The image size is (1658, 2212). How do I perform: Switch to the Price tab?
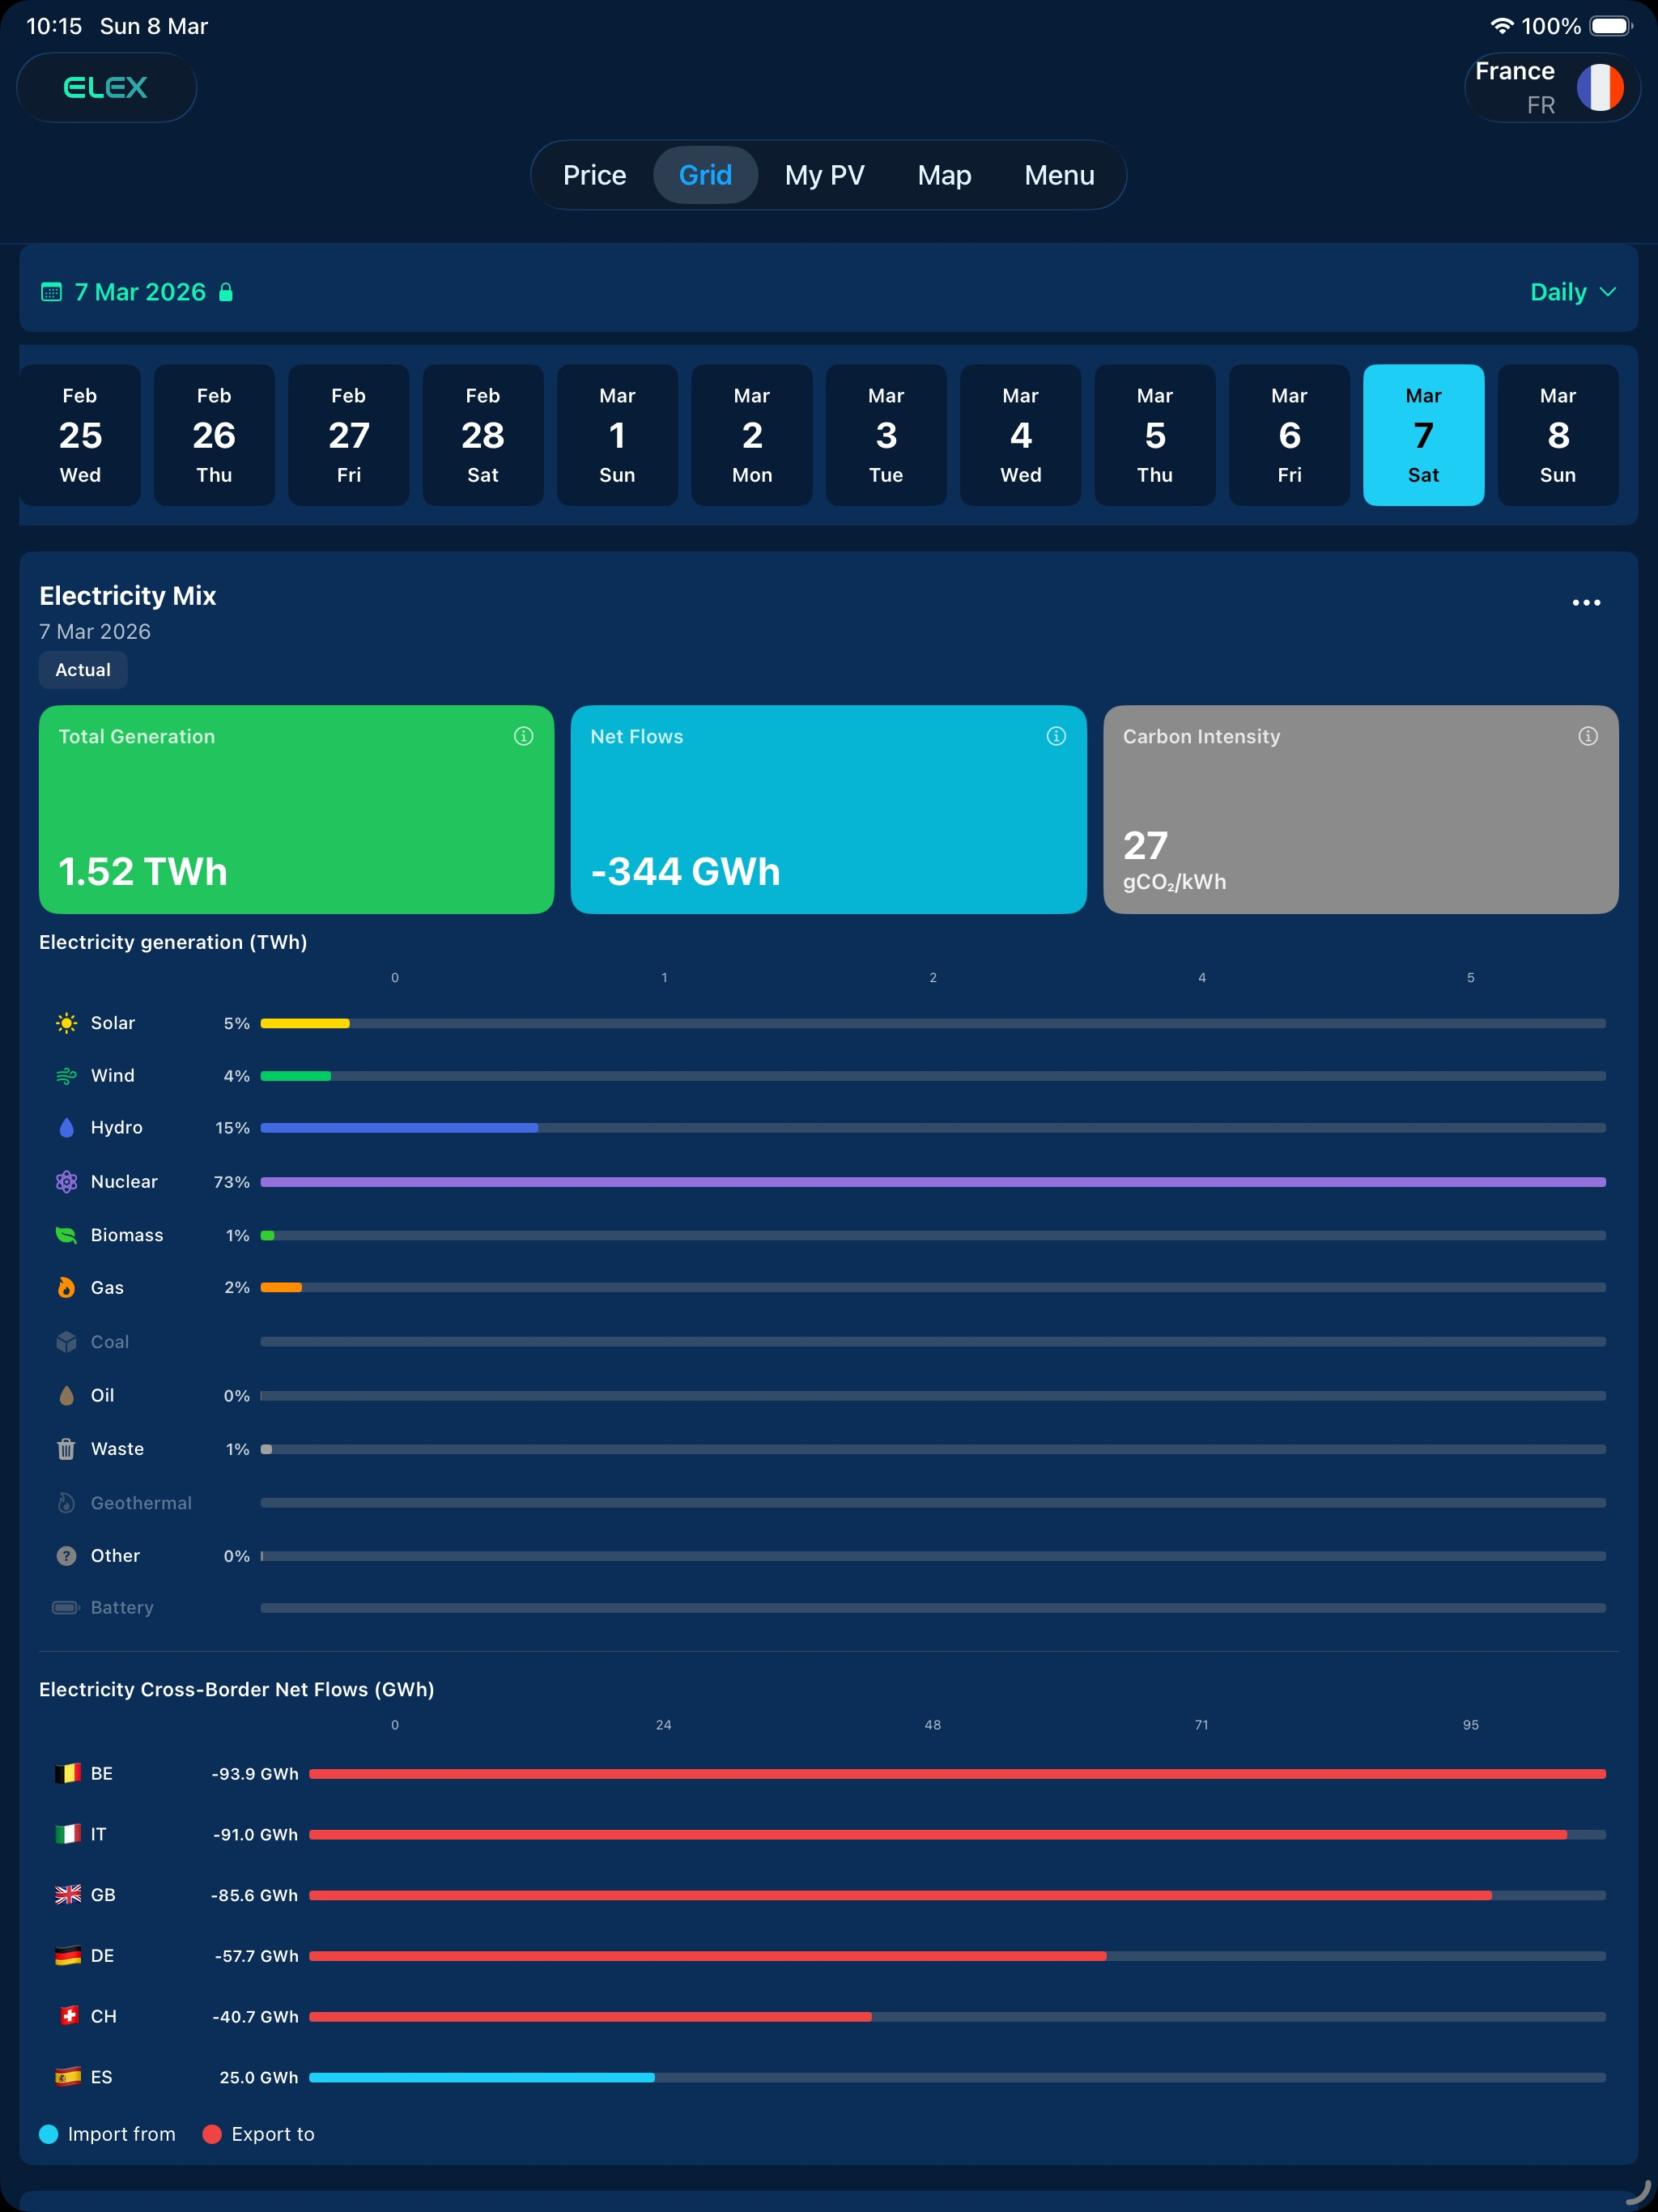pyautogui.click(x=594, y=175)
